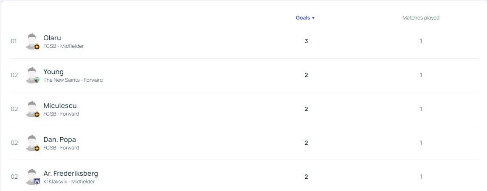Open Dan. Popa player profile

pyautogui.click(x=59, y=140)
